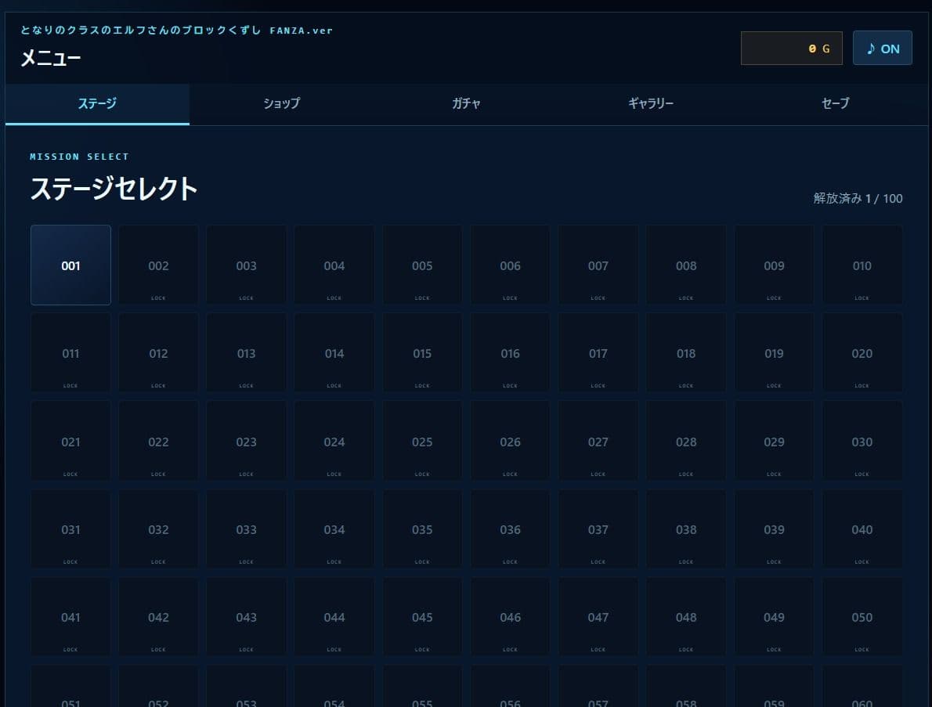Select stage tile 027
Screen dimensions: 932x707
598,441
